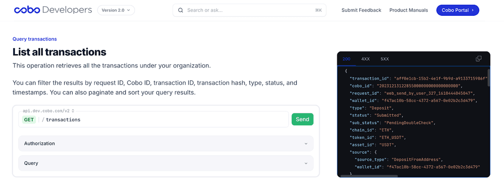Click the Cobo Developers logo

tap(53, 10)
